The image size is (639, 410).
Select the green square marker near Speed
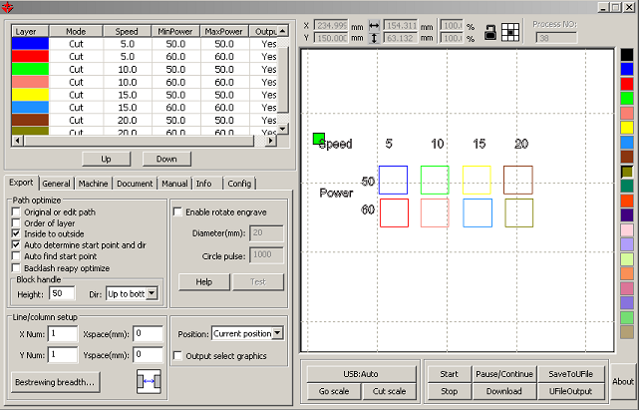coord(318,139)
